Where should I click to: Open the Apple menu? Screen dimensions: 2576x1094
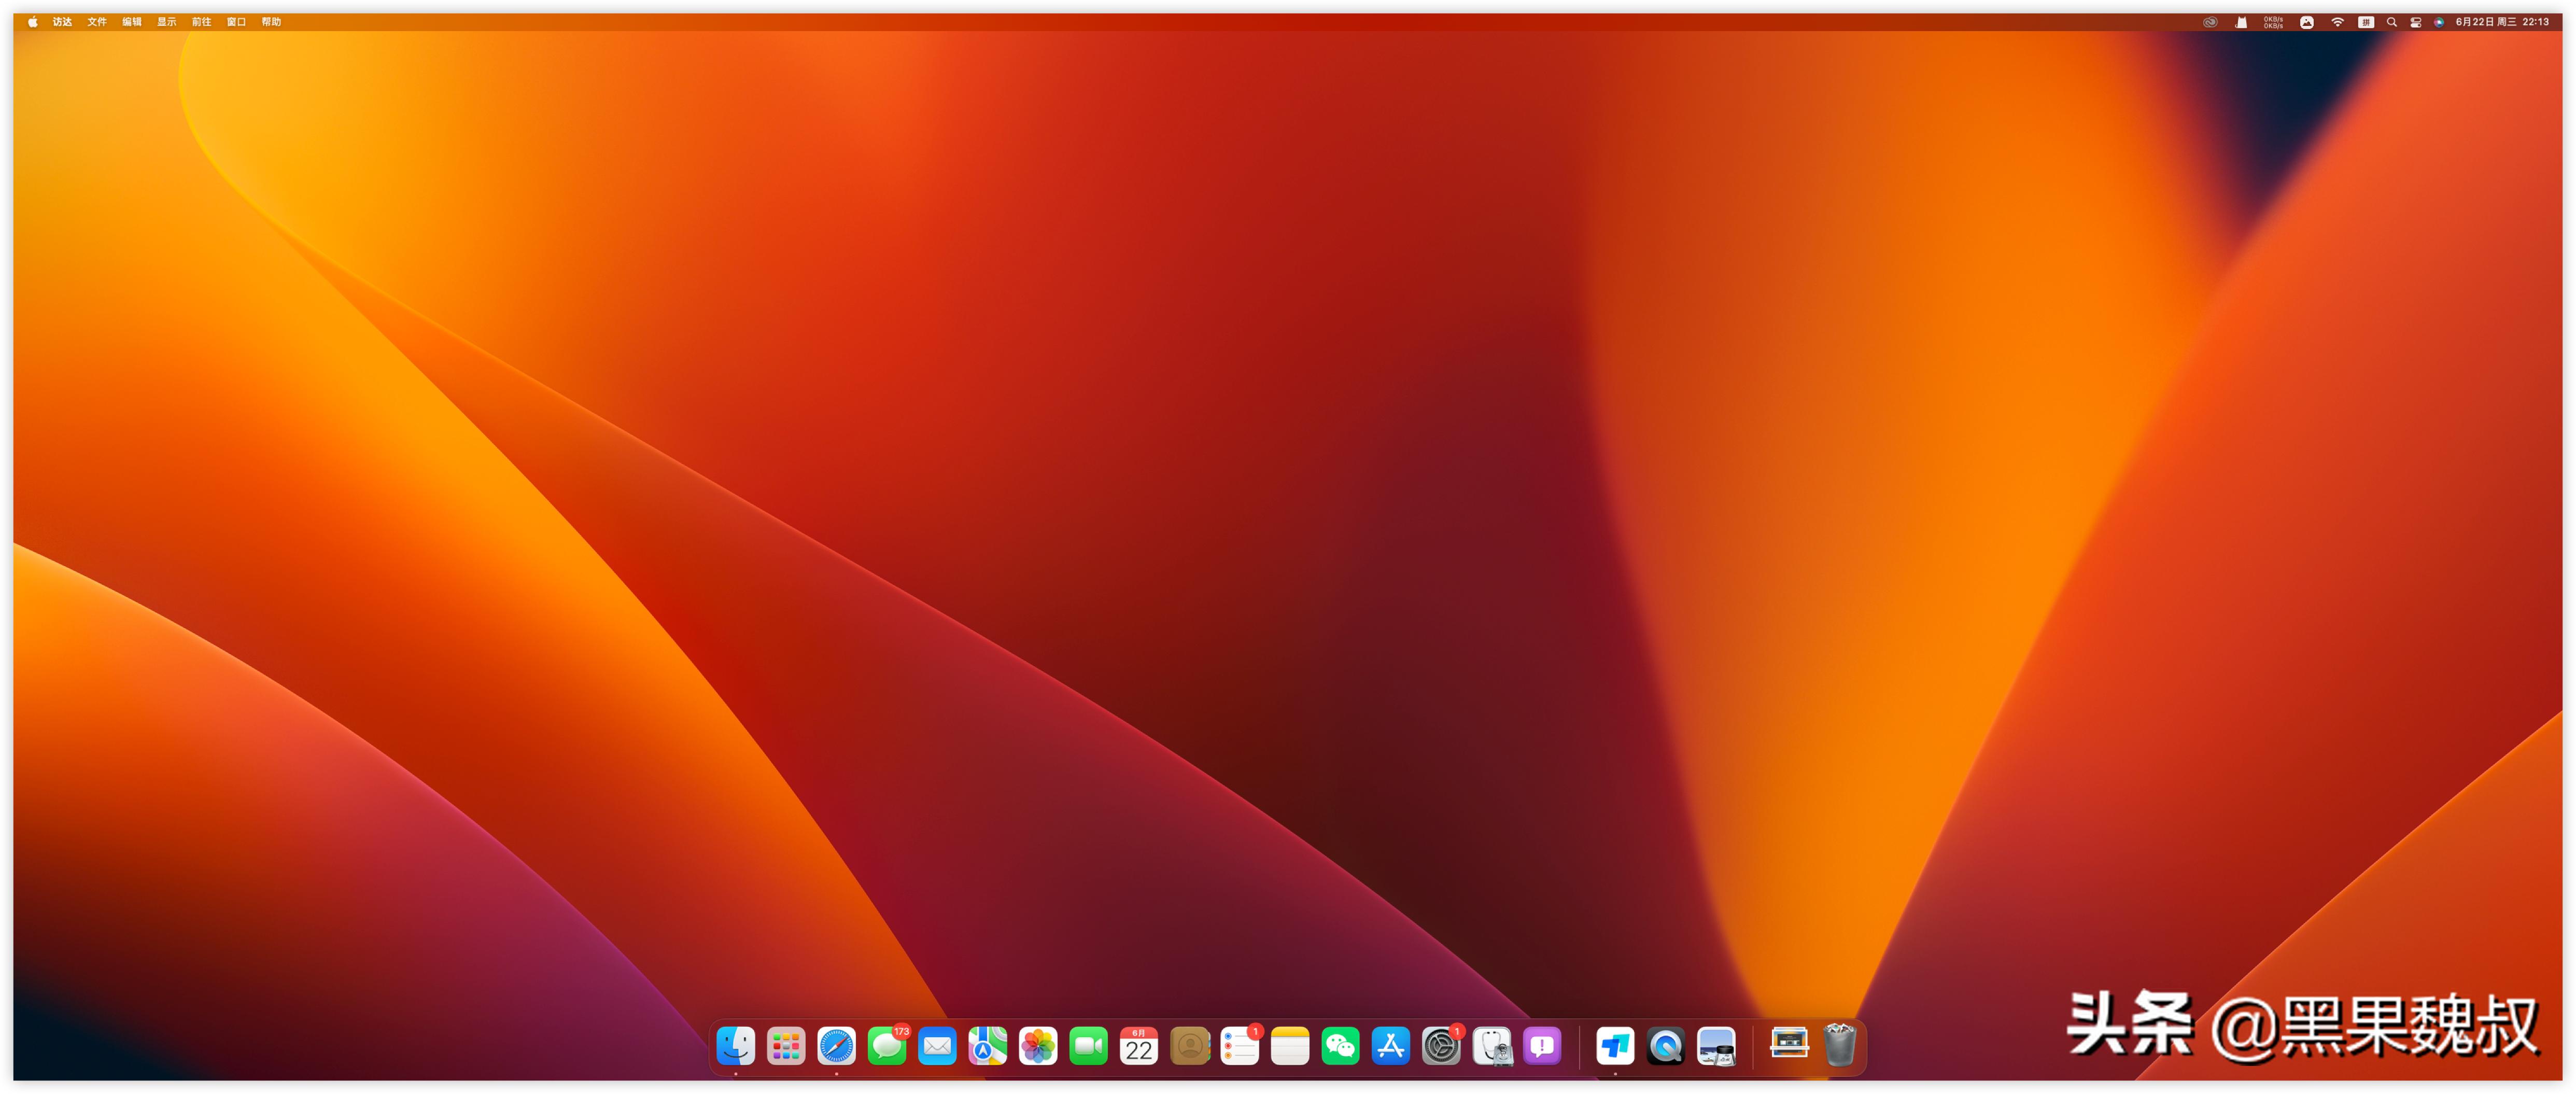[32, 22]
